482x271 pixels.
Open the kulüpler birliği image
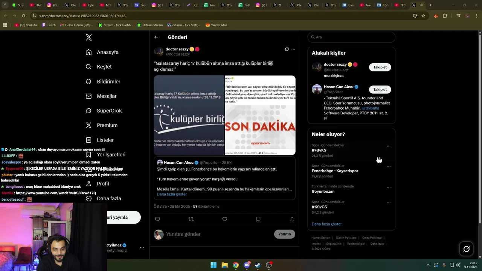tap(189, 115)
